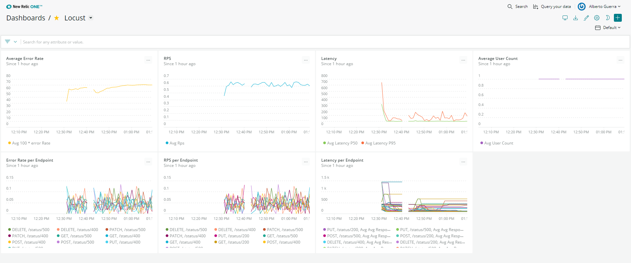Expand the filter bar chevron

click(15, 42)
